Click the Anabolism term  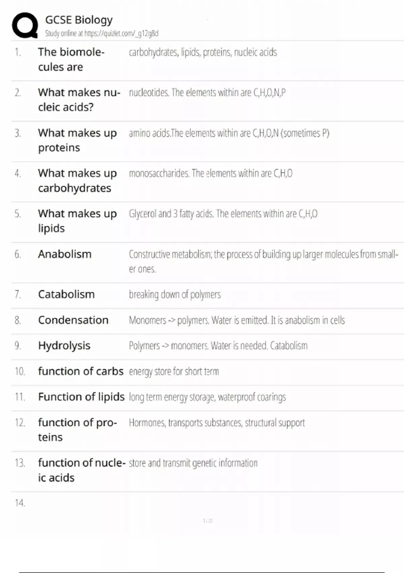65,254
